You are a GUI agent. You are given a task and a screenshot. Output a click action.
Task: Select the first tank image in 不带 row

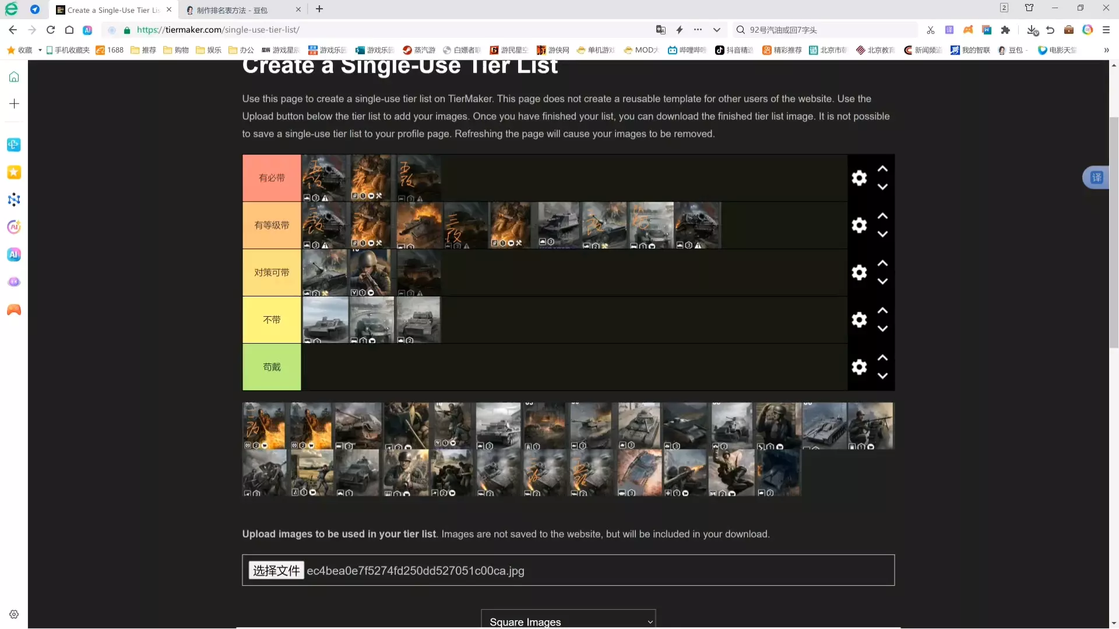pyautogui.click(x=325, y=320)
